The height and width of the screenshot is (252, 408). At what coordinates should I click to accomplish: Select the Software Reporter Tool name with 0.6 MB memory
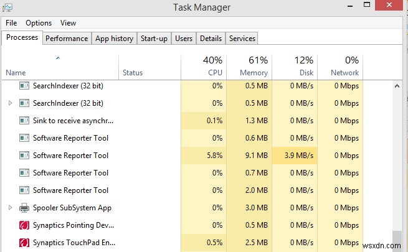(x=70, y=138)
